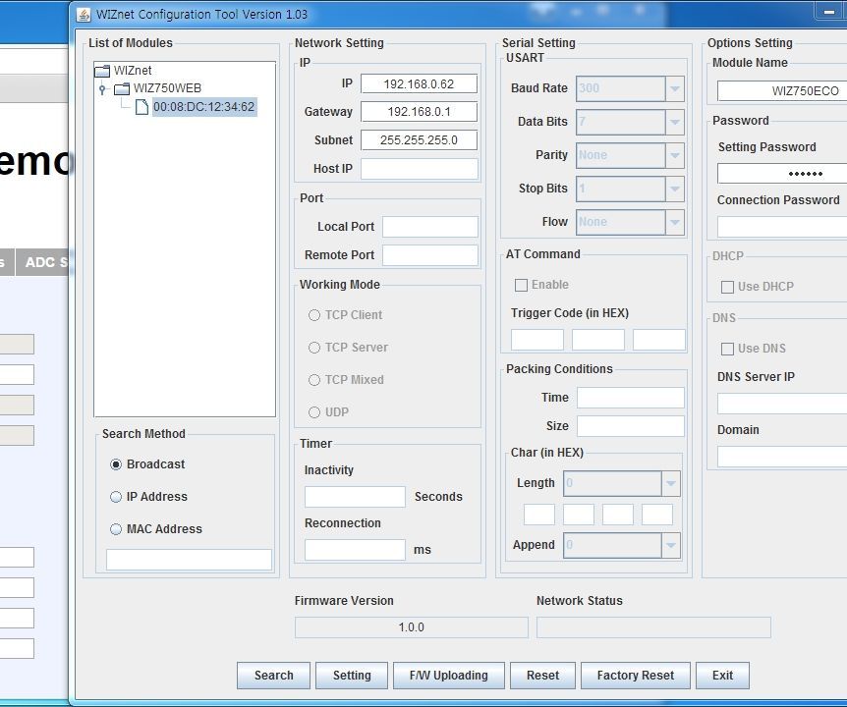Click the WIZnet folder icon in the module tree
The image size is (847, 707).
[x=101, y=70]
